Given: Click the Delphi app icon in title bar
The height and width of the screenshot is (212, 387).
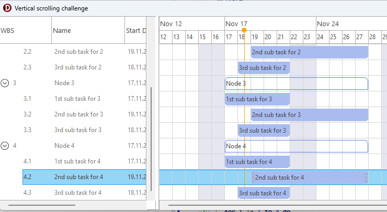Looking at the screenshot, I should click(7, 8).
